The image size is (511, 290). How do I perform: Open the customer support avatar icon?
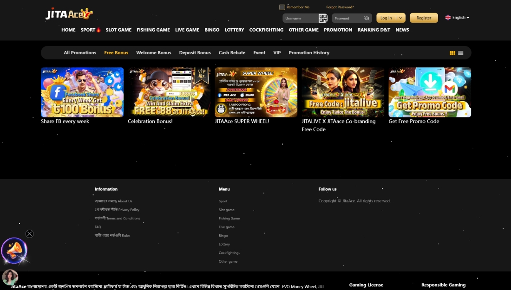point(10,277)
